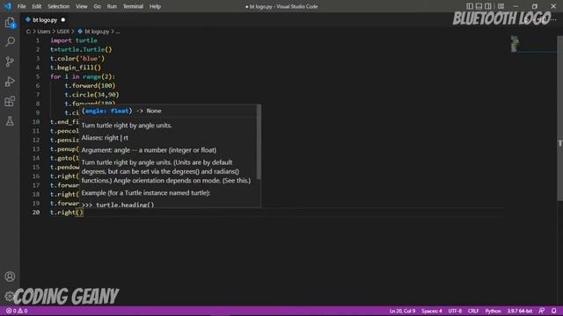Open the File menu
This screenshot has height=316, width=563.
[x=21, y=6]
